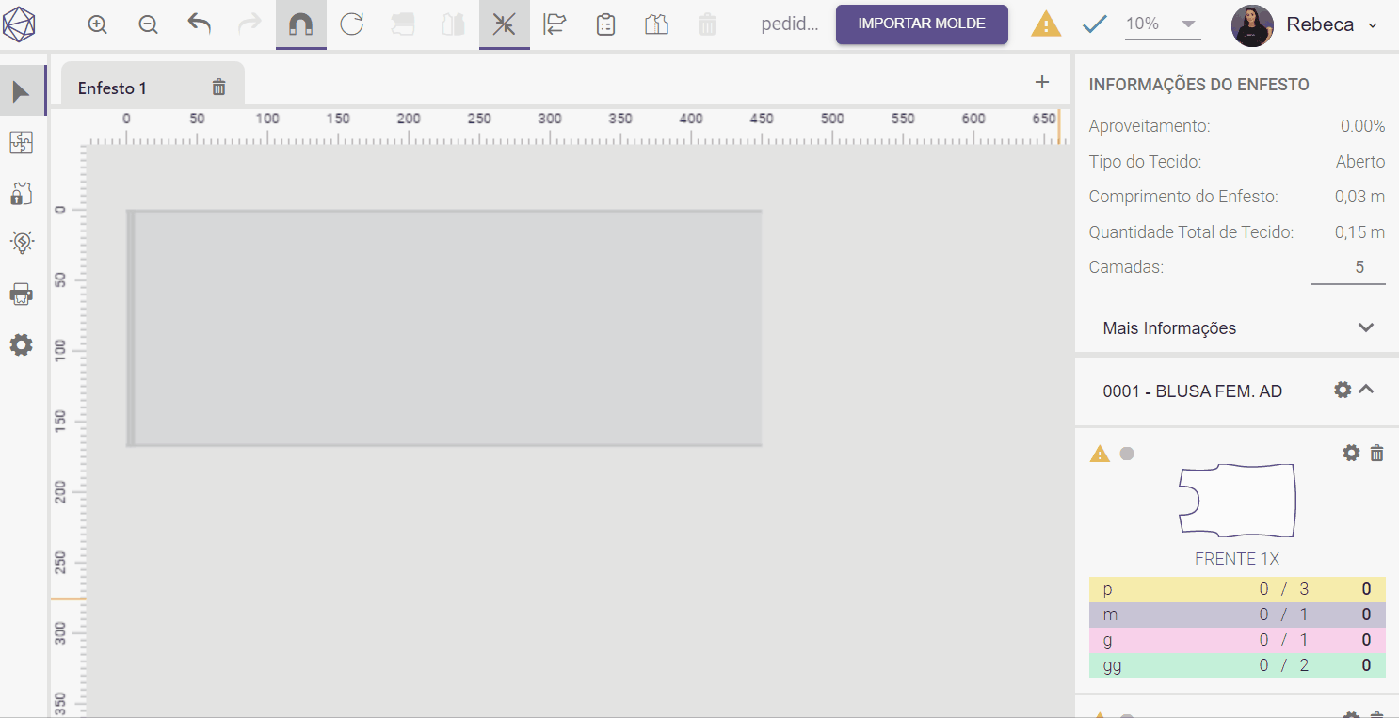Select the green size gg row
The image size is (1399, 718).
[x=1237, y=666]
